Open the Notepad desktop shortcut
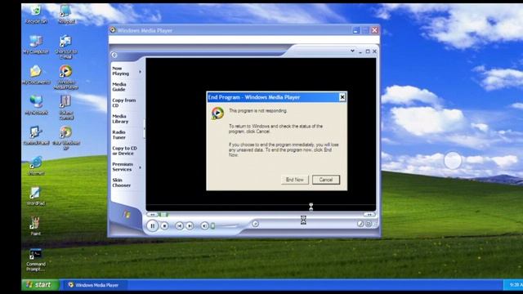The width and height of the screenshot is (523, 294). (66, 15)
